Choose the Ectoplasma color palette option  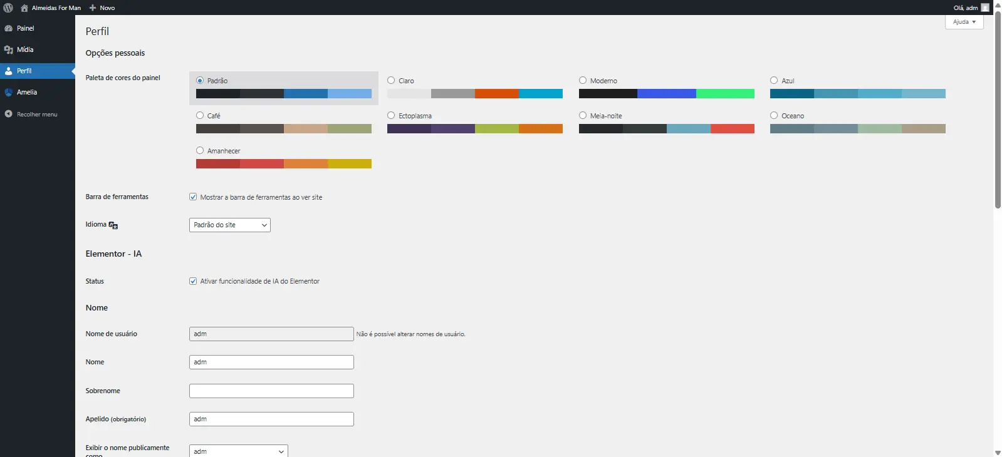point(391,115)
